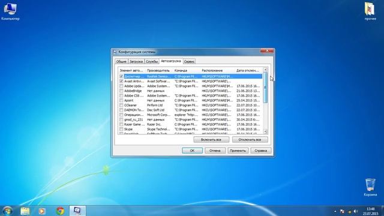Enable the Adobe CS6 startup checkbox
The width and height of the screenshot is (384, 216).
[x=121, y=95]
